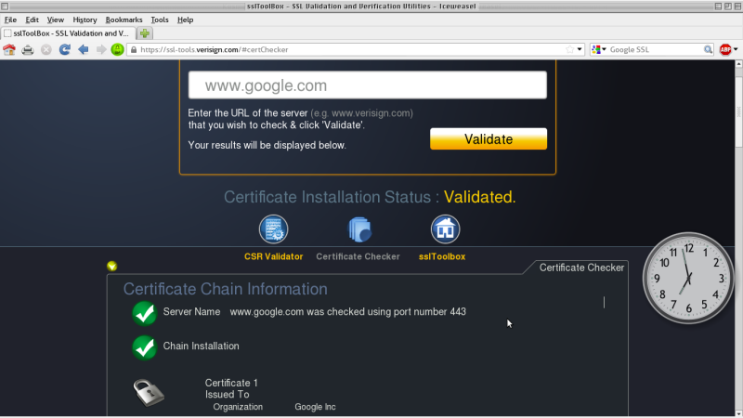743x418 pixels.
Task: Click the 'Validated.' status text
Action: pyautogui.click(x=479, y=197)
